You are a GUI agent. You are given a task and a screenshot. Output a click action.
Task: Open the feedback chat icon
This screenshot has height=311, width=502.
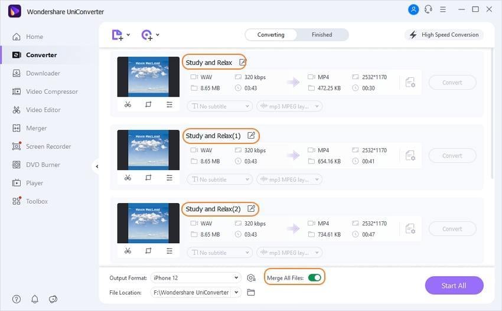pos(53,299)
